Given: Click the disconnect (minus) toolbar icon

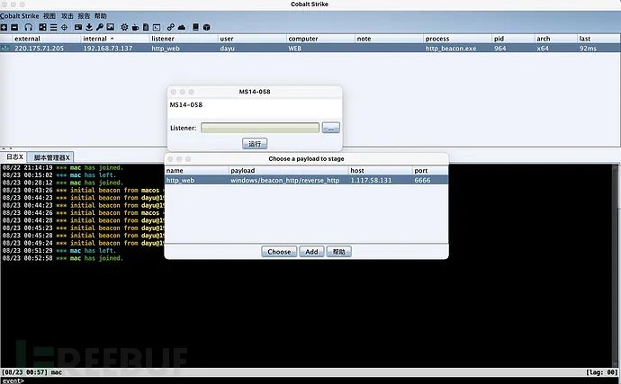Looking at the screenshot, I should pyautogui.click(x=14, y=27).
